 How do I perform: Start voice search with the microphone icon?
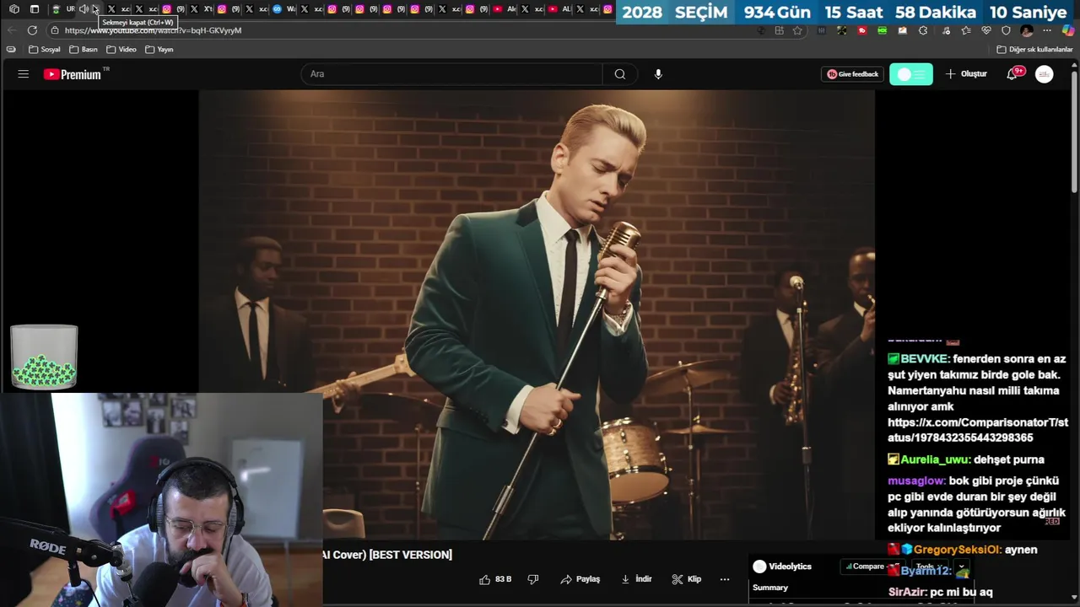point(658,74)
